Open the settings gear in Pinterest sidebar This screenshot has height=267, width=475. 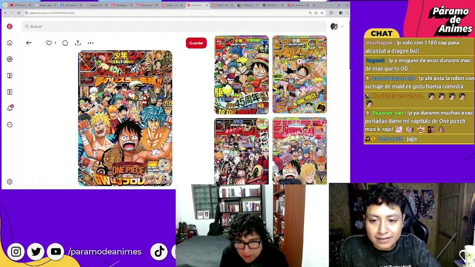[10, 182]
